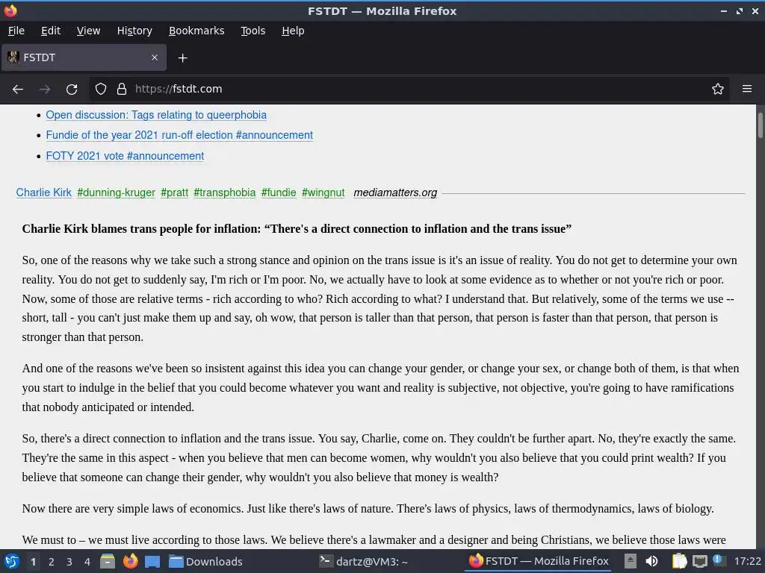Open the volume control in tray
Viewport: 765px width, 573px height.
[x=651, y=561]
